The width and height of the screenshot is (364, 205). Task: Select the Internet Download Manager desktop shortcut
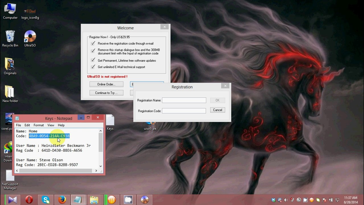pos(8,152)
